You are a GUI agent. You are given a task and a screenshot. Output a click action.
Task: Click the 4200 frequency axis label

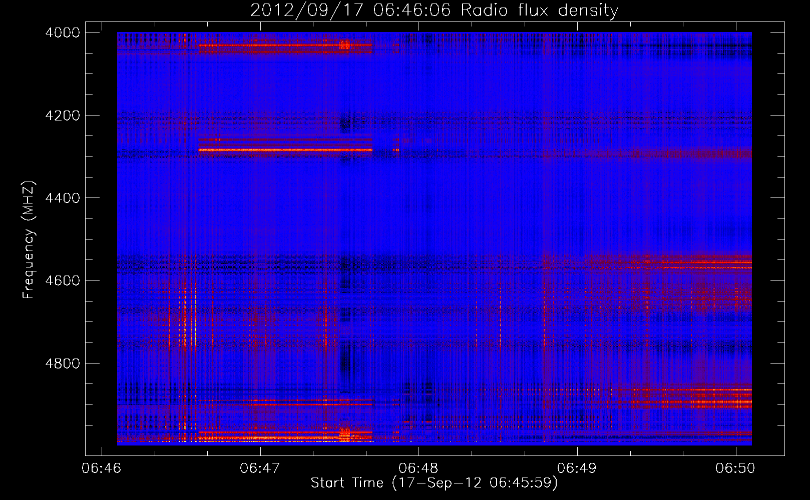(63, 115)
